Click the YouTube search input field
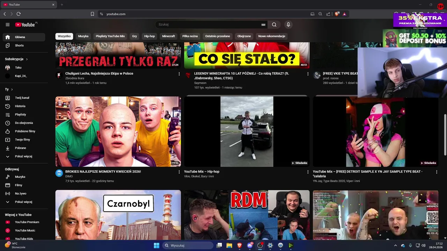The width and height of the screenshot is (447, 251). click(x=209, y=24)
